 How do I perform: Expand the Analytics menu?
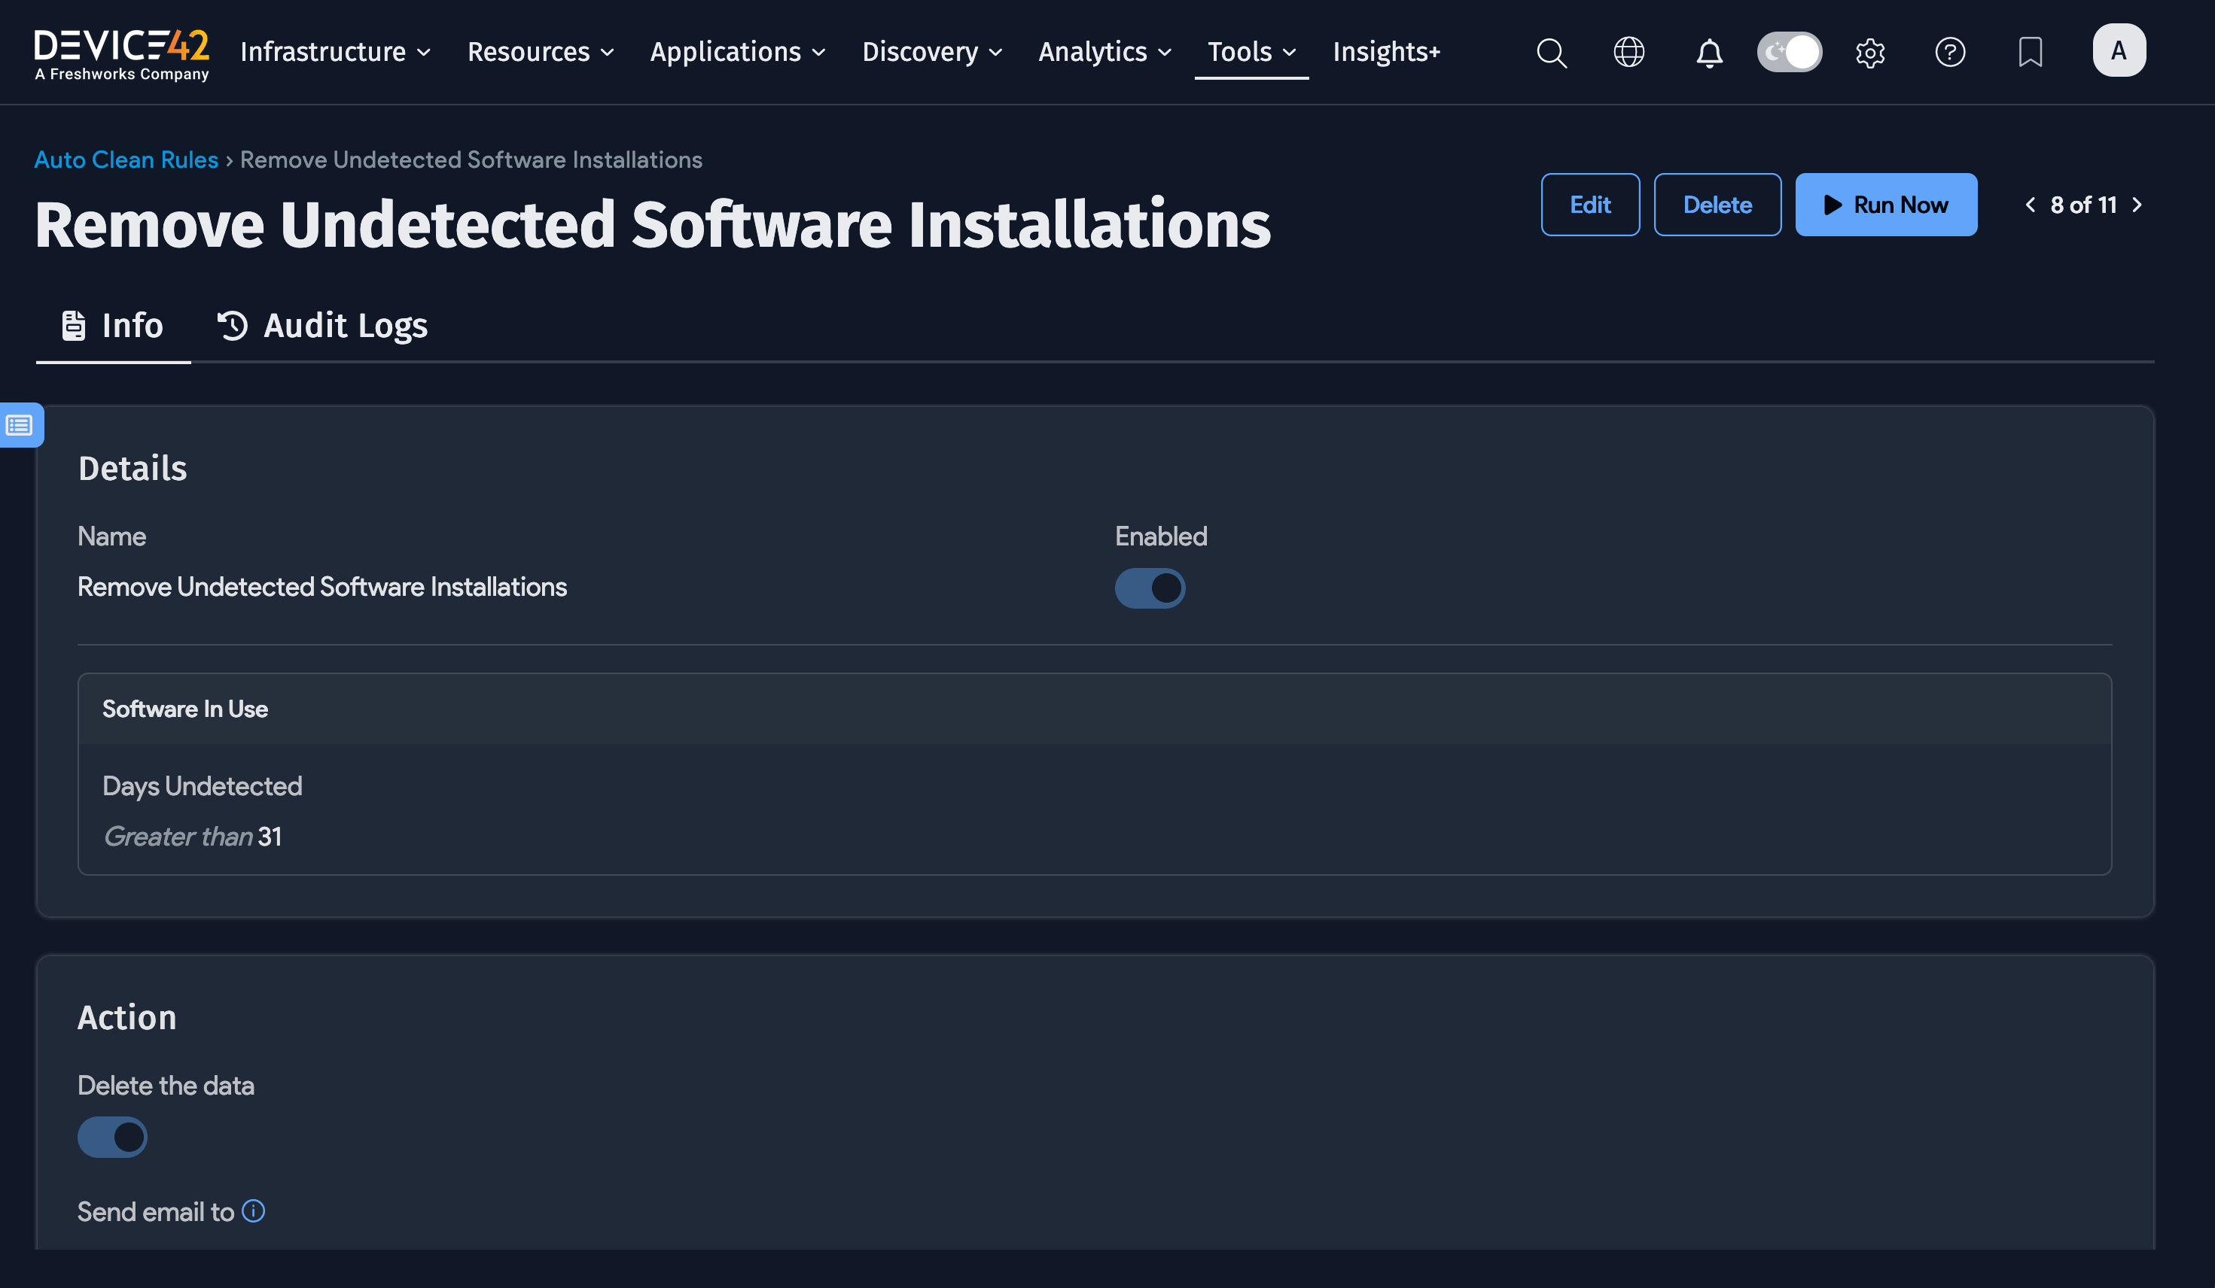point(1104,52)
